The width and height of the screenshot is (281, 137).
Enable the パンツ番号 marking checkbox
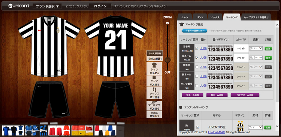[x=197, y=85]
